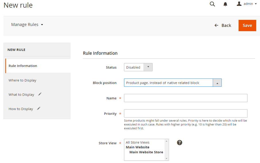Expand the Manage Rules menu
The height and width of the screenshot is (163, 260).
click(x=27, y=24)
